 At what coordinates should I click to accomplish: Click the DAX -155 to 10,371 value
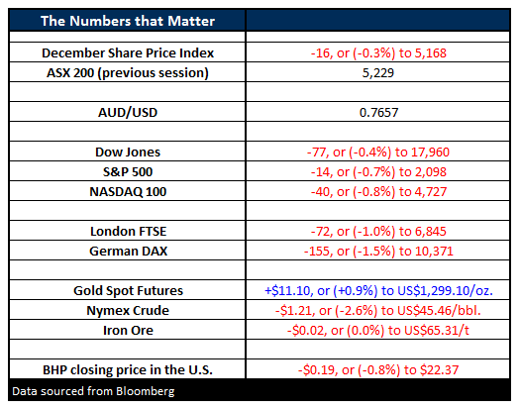tap(377, 251)
